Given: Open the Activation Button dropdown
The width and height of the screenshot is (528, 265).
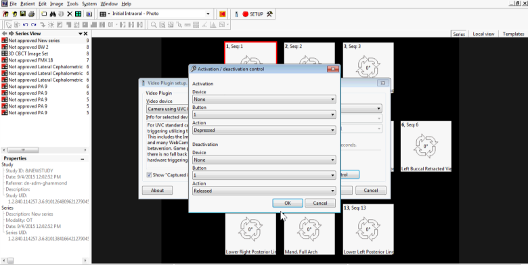Looking at the screenshot, I should (x=264, y=115).
